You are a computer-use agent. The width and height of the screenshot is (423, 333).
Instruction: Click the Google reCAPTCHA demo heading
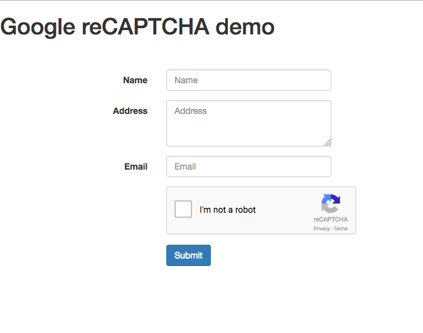coord(137,27)
